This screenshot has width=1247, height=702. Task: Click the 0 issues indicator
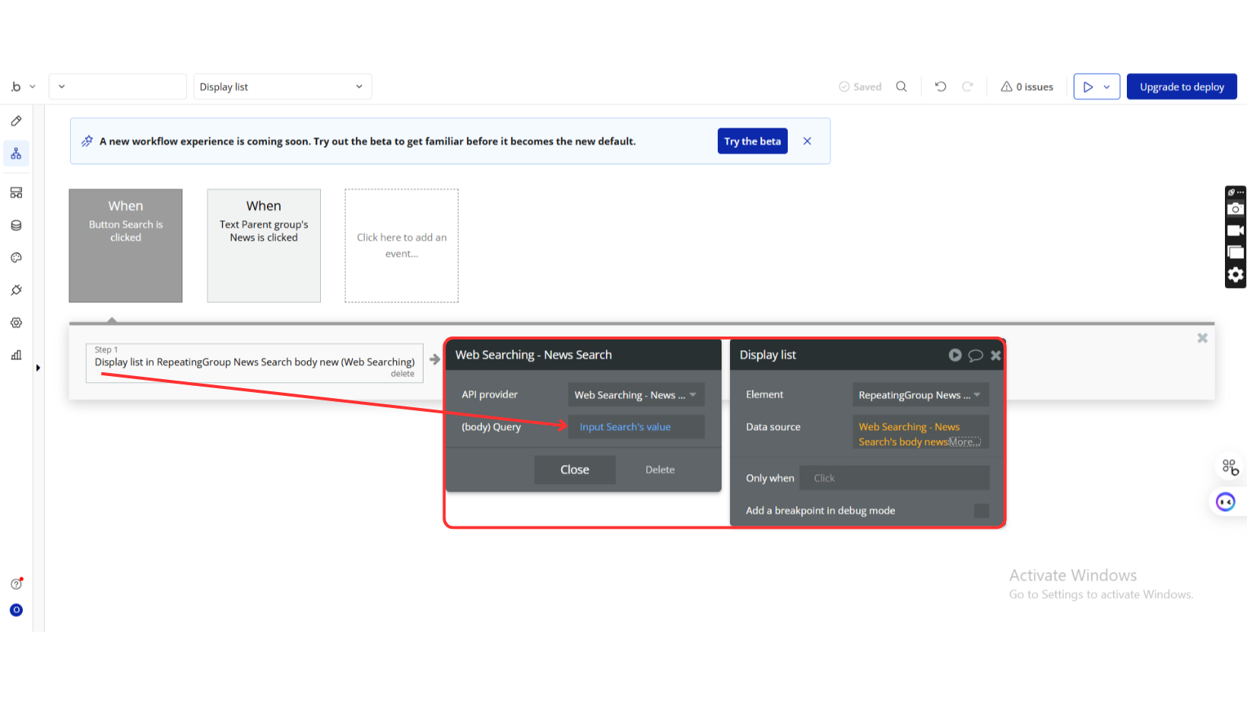coord(1026,87)
